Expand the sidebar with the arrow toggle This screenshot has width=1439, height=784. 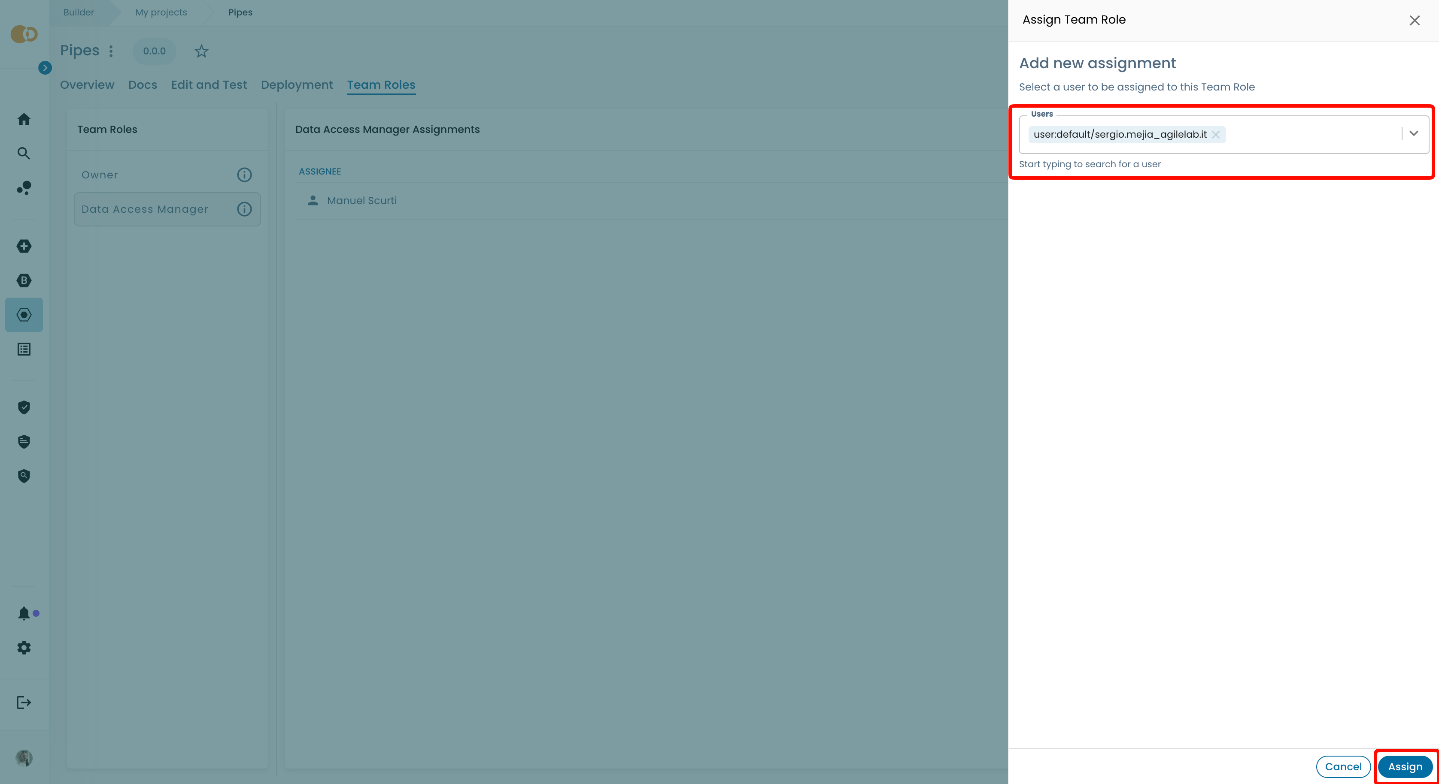[x=44, y=67]
